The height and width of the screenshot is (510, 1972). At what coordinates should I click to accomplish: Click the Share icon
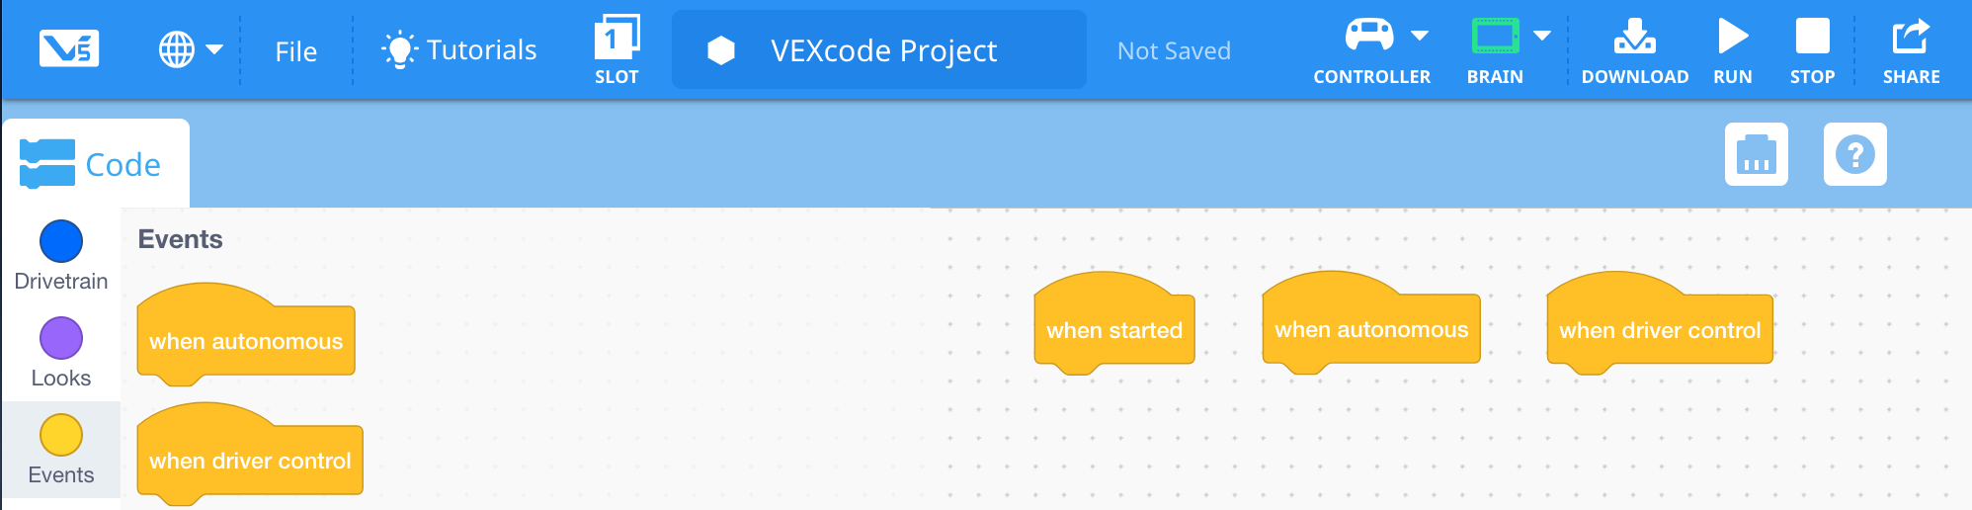(1911, 48)
